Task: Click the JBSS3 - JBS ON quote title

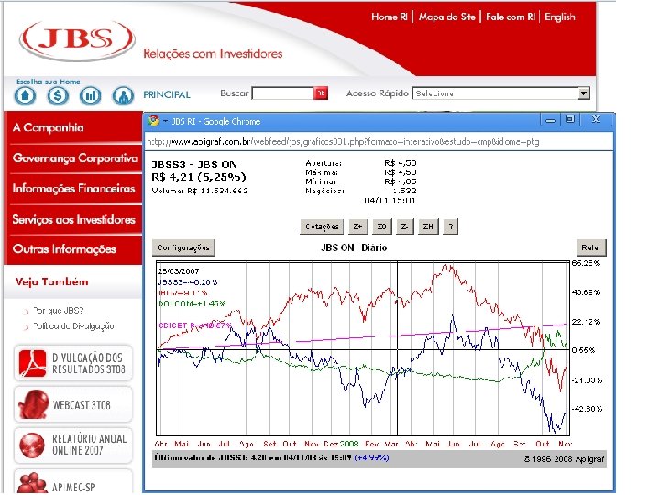Action: [194, 164]
